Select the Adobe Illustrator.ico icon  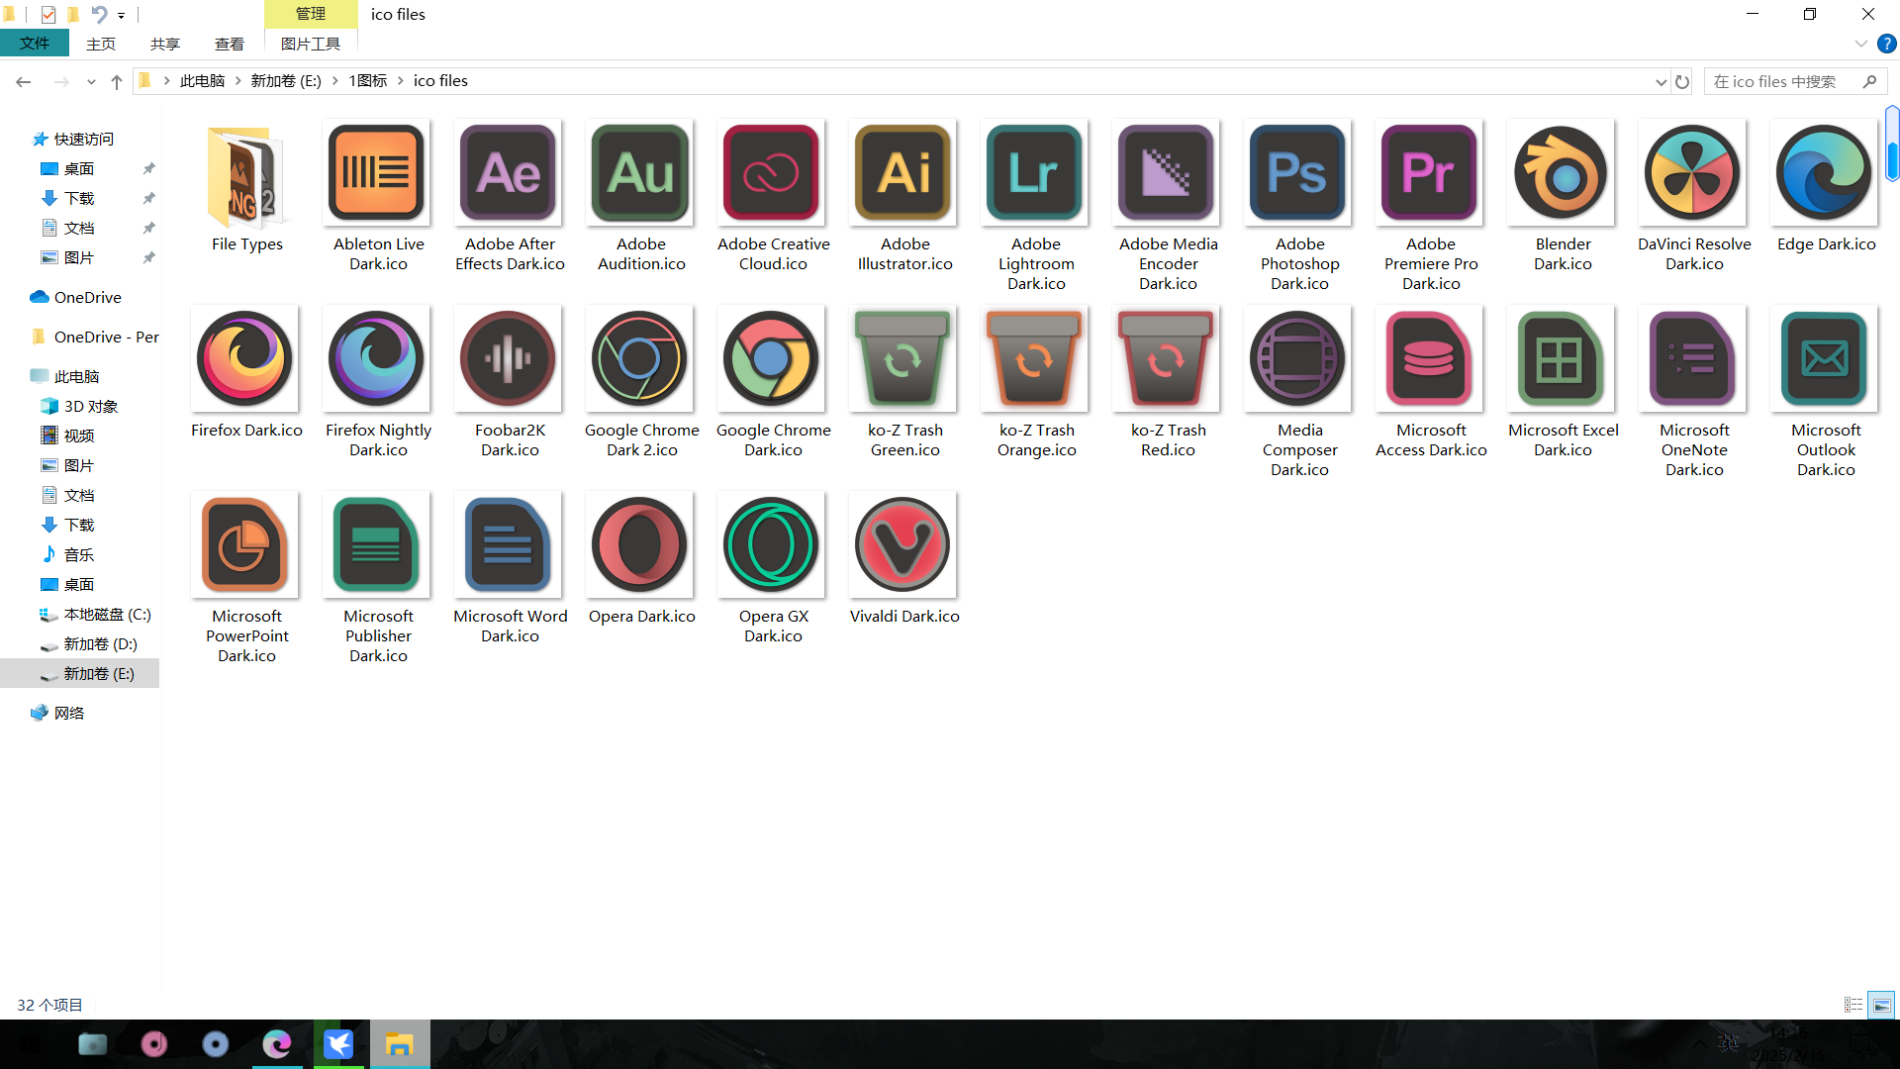click(x=904, y=173)
